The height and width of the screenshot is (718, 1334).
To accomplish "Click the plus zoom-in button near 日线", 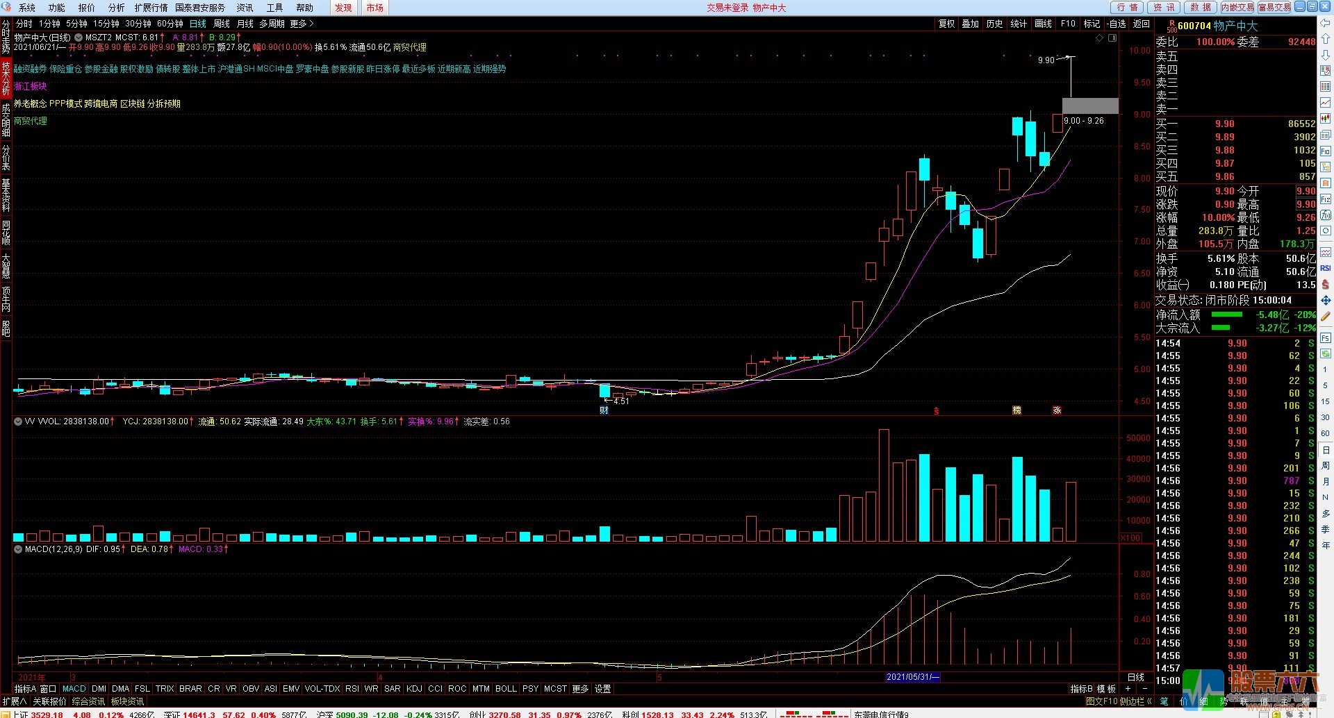I will [1128, 689].
